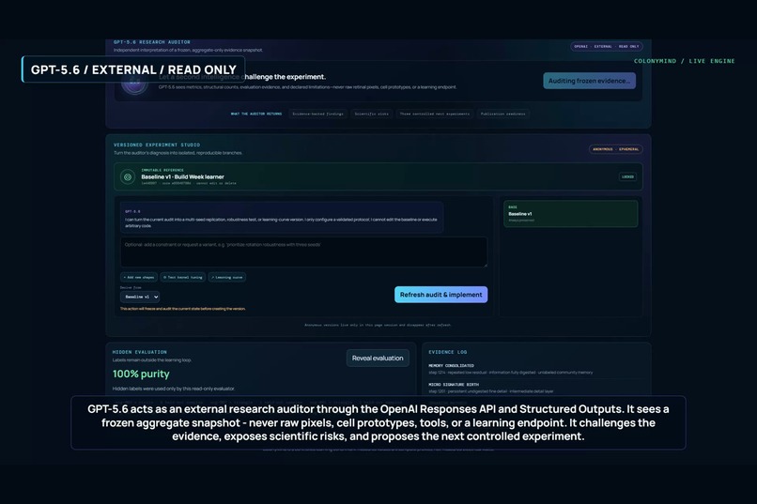Click the GPT-5.6 RESEARCH AUDITOR heading
This screenshot has height=504, width=757.
click(x=151, y=42)
